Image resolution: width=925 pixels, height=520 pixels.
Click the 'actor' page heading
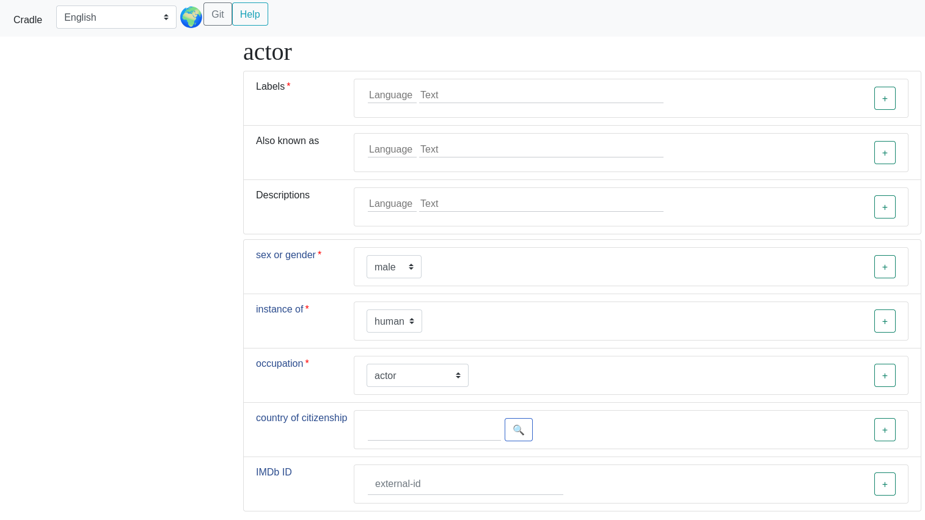pos(268,52)
